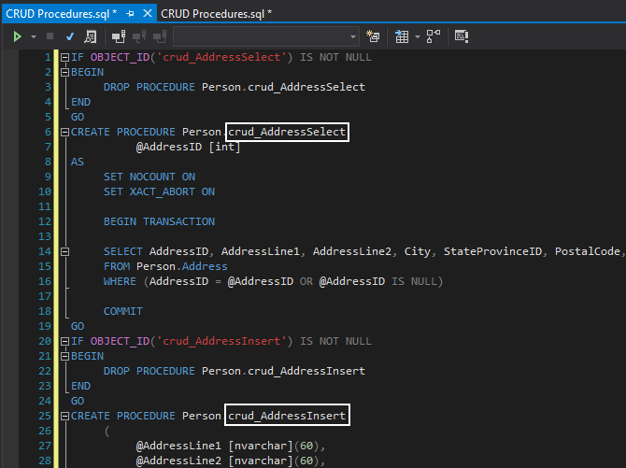
Task: Click Person.crud_AddressSelect on the DROP PROCEDURE line
Action: pyautogui.click(x=283, y=88)
